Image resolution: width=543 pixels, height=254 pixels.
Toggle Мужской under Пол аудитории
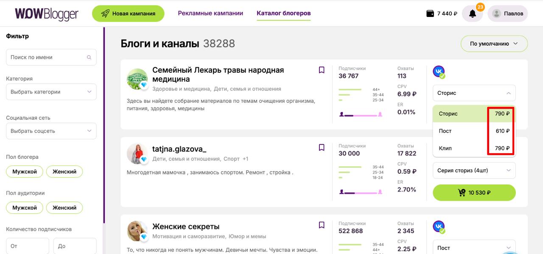(x=25, y=207)
